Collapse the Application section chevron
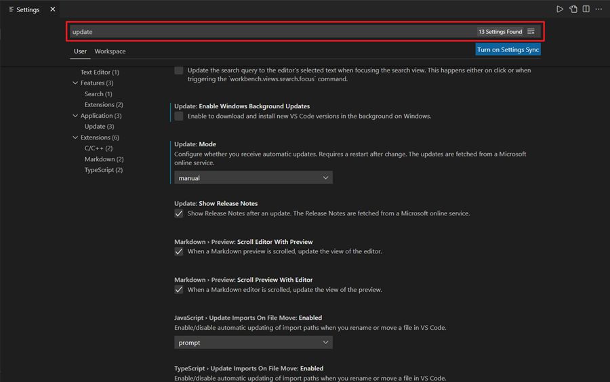 click(75, 116)
